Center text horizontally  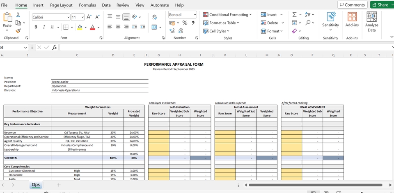tap(118, 27)
